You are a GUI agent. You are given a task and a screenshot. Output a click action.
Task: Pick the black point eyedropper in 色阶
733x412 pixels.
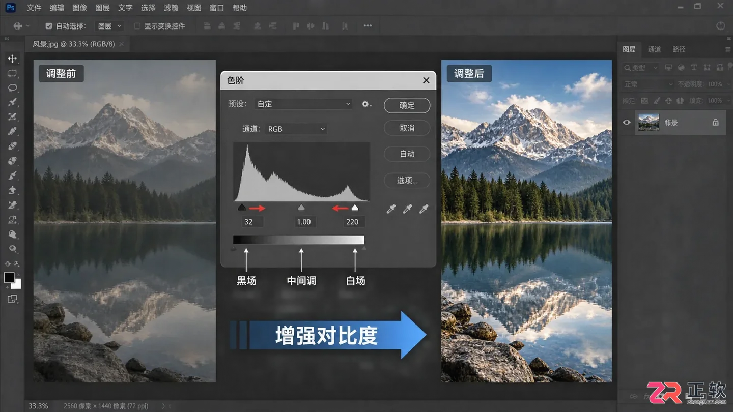pos(391,209)
